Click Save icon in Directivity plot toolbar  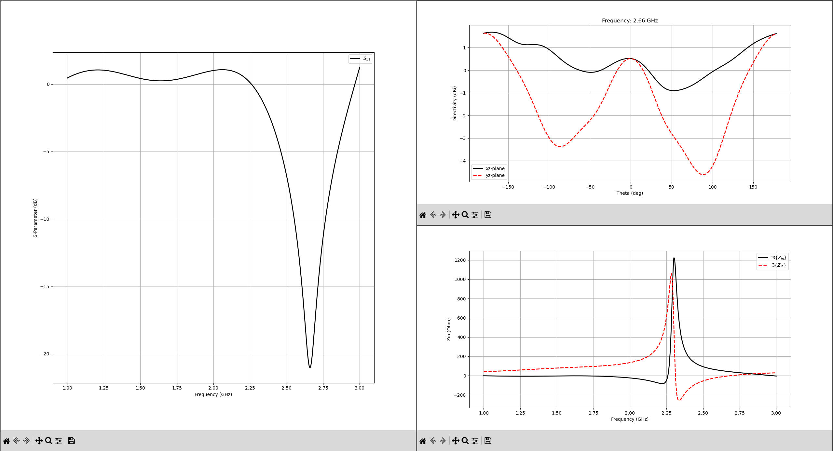pos(488,215)
